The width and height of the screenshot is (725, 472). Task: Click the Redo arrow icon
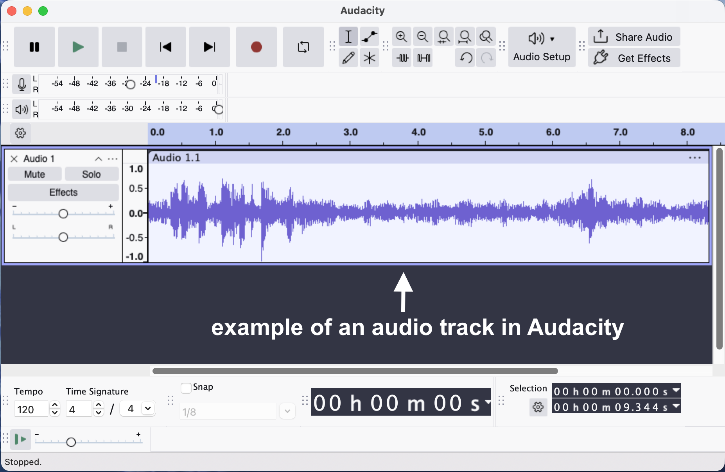[x=487, y=58]
